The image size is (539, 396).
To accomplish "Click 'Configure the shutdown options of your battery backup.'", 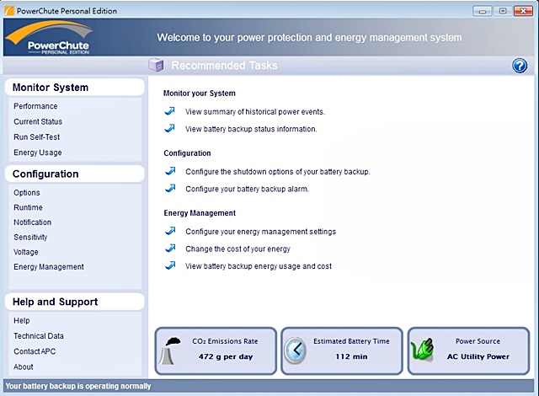I will (x=278, y=172).
